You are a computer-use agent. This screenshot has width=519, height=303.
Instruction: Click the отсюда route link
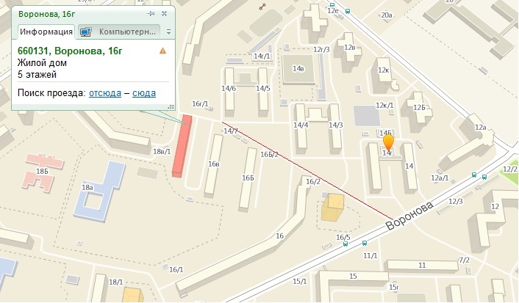pos(105,93)
